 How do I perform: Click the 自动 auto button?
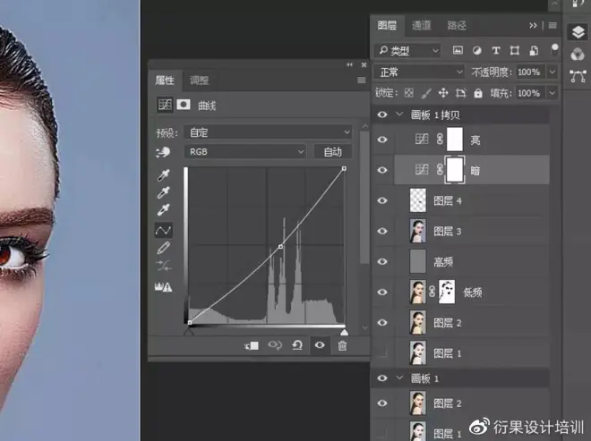click(x=333, y=152)
